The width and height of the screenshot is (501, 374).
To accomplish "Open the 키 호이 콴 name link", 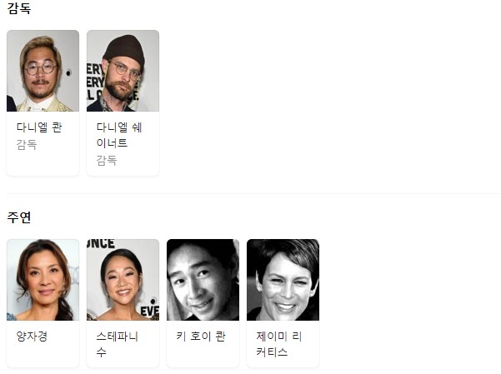I will [x=201, y=337].
